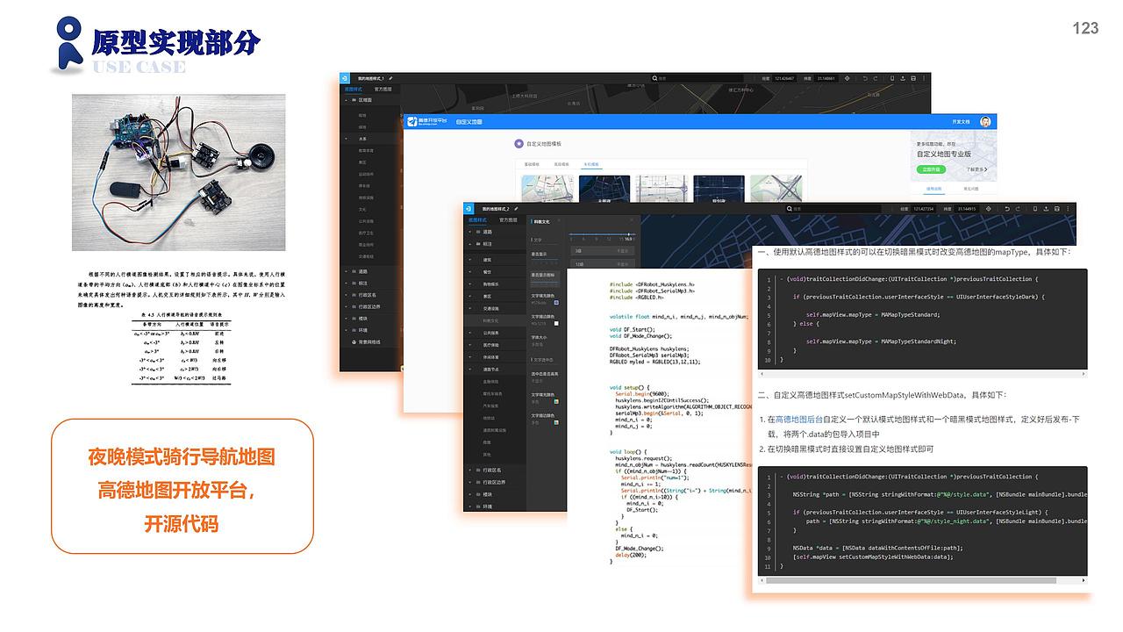This screenshot has height=632, width=1123.
Task: Click purple star icon beside 自定义地图模板
Action: point(519,143)
